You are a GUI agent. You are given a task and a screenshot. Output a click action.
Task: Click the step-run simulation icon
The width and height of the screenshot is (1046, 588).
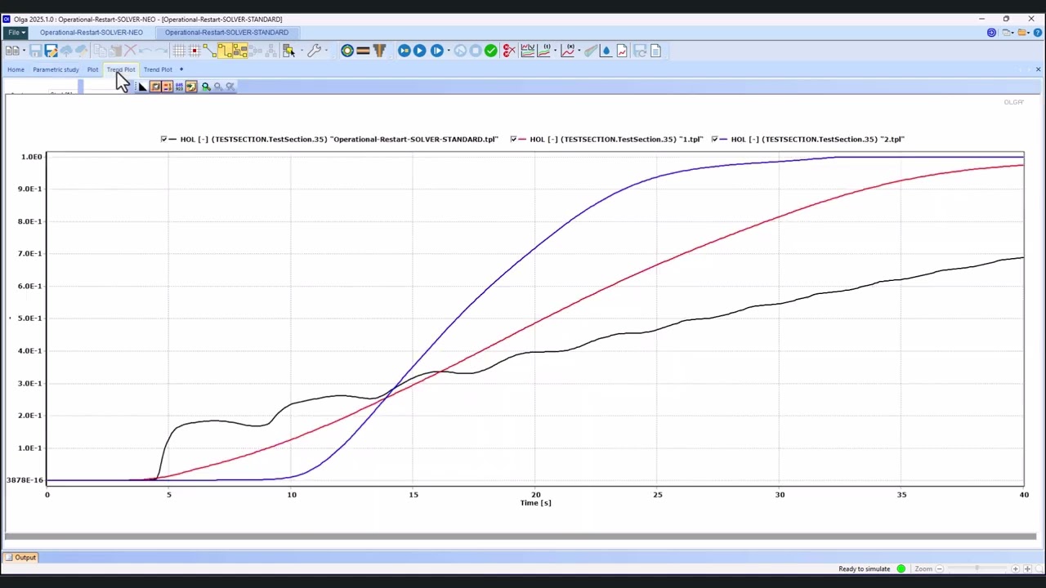coord(436,51)
